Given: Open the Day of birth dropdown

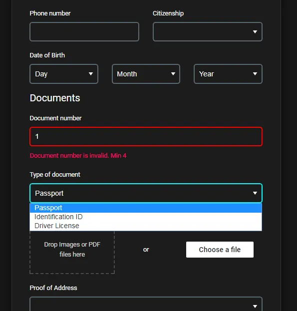Looking at the screenshot, I should click(64, 74).
